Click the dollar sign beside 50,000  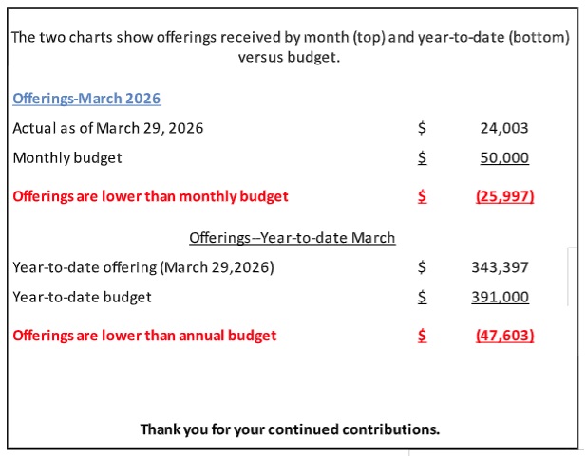[x=422, y=158]
